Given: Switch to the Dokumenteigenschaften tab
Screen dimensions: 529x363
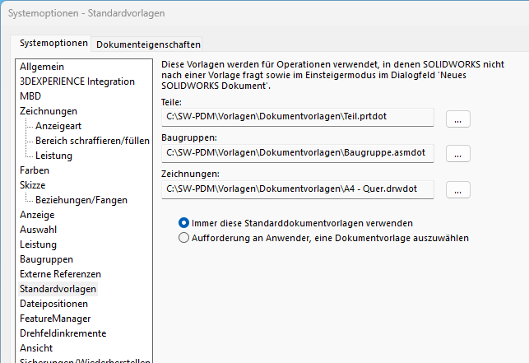Looking at the screenshot, I should point(148,44).
